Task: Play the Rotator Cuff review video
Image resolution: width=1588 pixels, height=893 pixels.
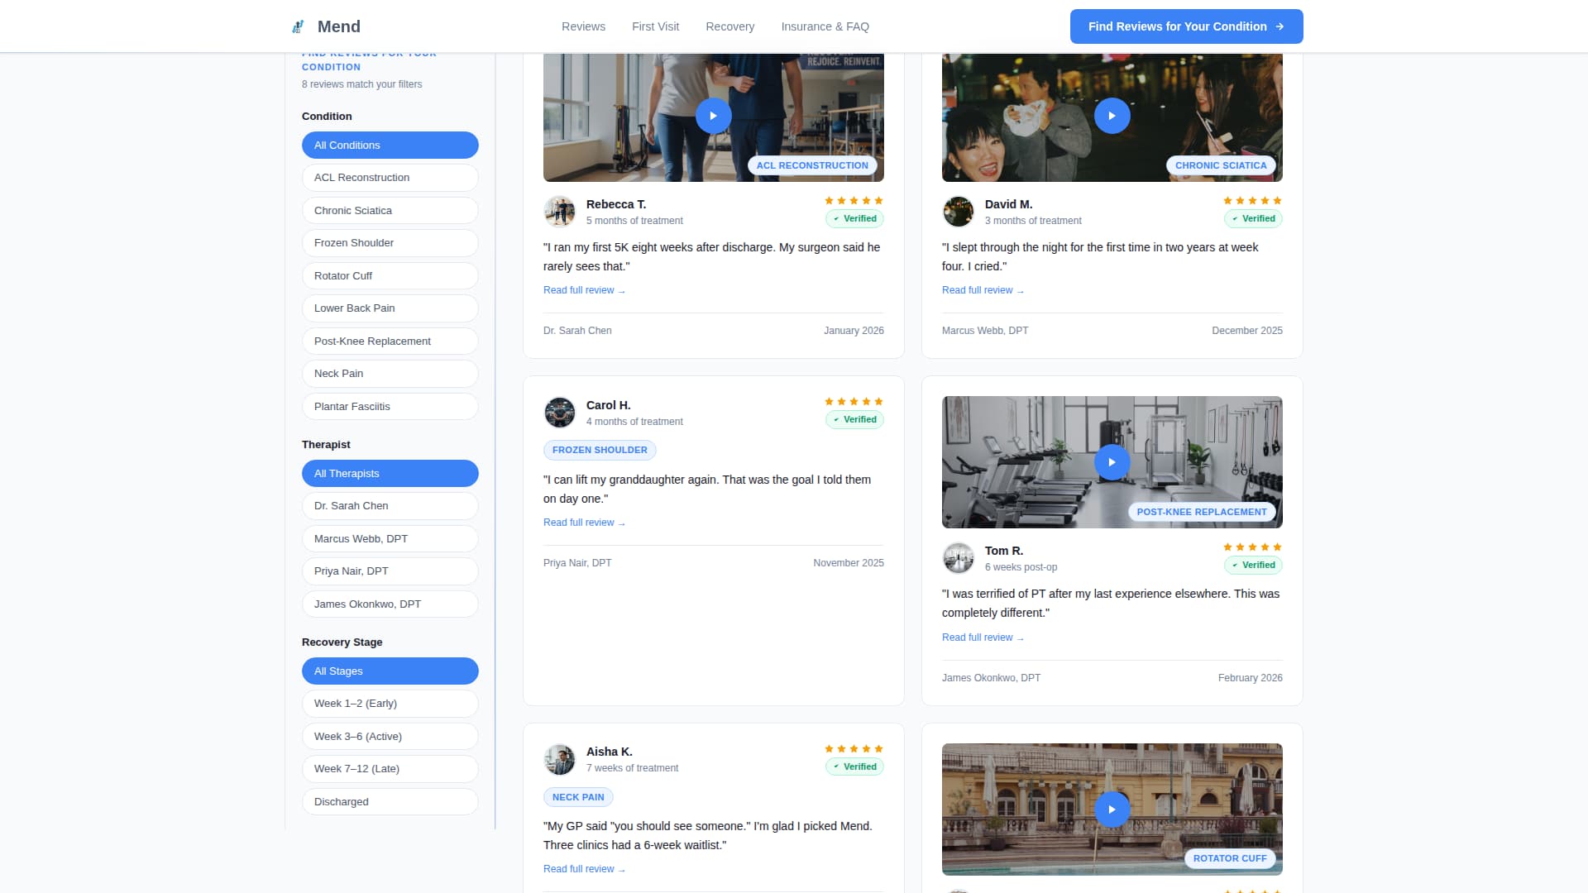Action: [1112, 809]
